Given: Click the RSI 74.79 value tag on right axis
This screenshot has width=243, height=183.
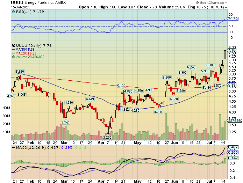Looking at the screenshot, I should click(233, 19).
